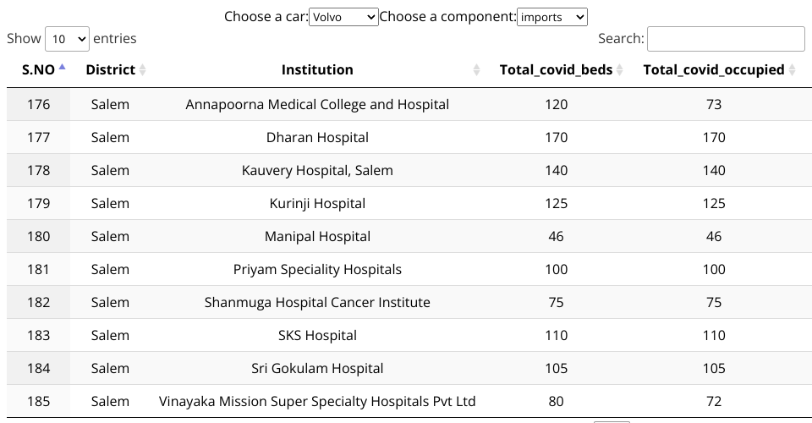Image resolution: width=812 pixels, height=423 pixels.
Task: Click Institution column sort arrows icon
Action: (476, 70)
